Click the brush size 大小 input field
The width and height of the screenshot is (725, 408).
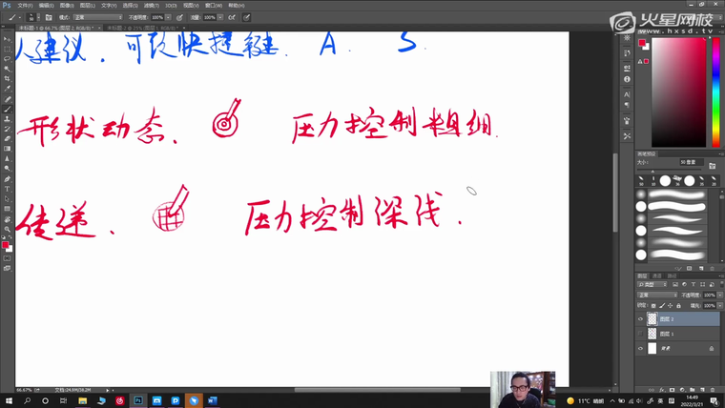point(689,162)
